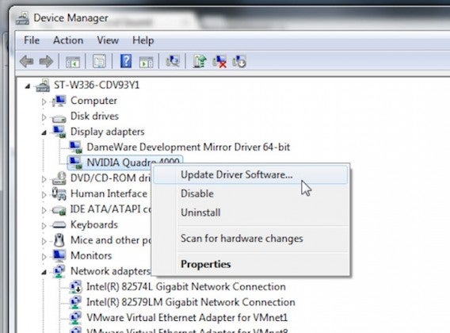
Task: Click the Device Manager title bar icon
Action: click(22, 18)
